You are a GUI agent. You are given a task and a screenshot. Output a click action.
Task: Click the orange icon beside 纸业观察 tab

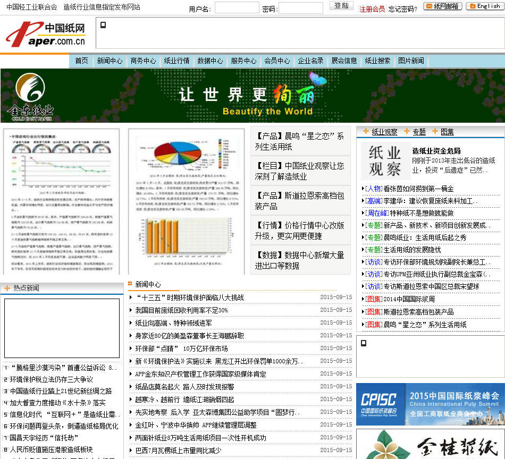coord(366,131)
